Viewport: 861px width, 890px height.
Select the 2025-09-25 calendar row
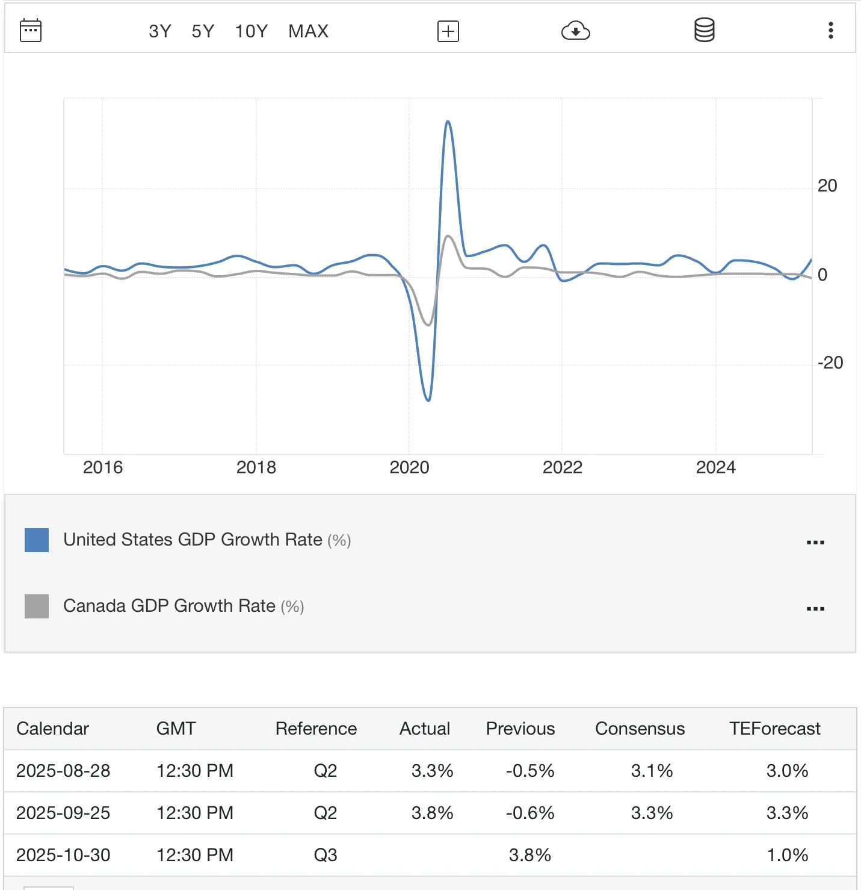[63, 813]
